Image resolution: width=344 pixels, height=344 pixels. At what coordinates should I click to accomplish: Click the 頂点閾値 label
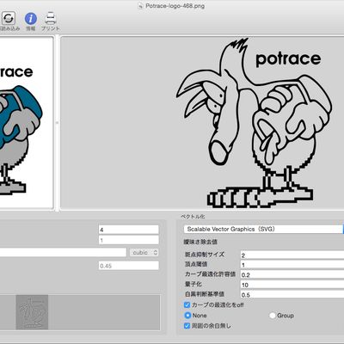[196, 264]
